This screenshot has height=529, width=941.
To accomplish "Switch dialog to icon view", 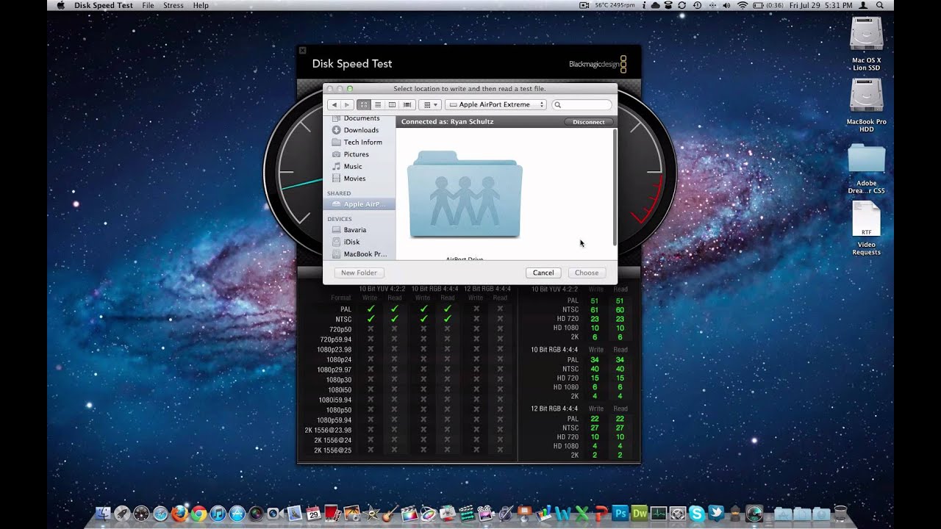I will 363,104.
